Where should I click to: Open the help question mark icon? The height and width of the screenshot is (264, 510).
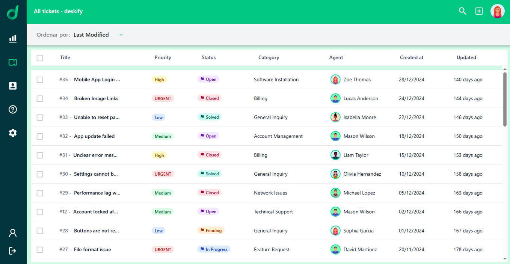(13, 109)
